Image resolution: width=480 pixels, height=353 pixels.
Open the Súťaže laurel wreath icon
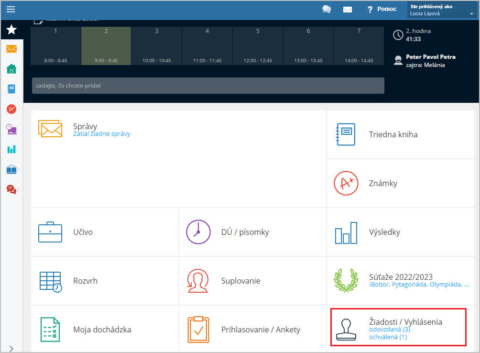tap(346, 280)
